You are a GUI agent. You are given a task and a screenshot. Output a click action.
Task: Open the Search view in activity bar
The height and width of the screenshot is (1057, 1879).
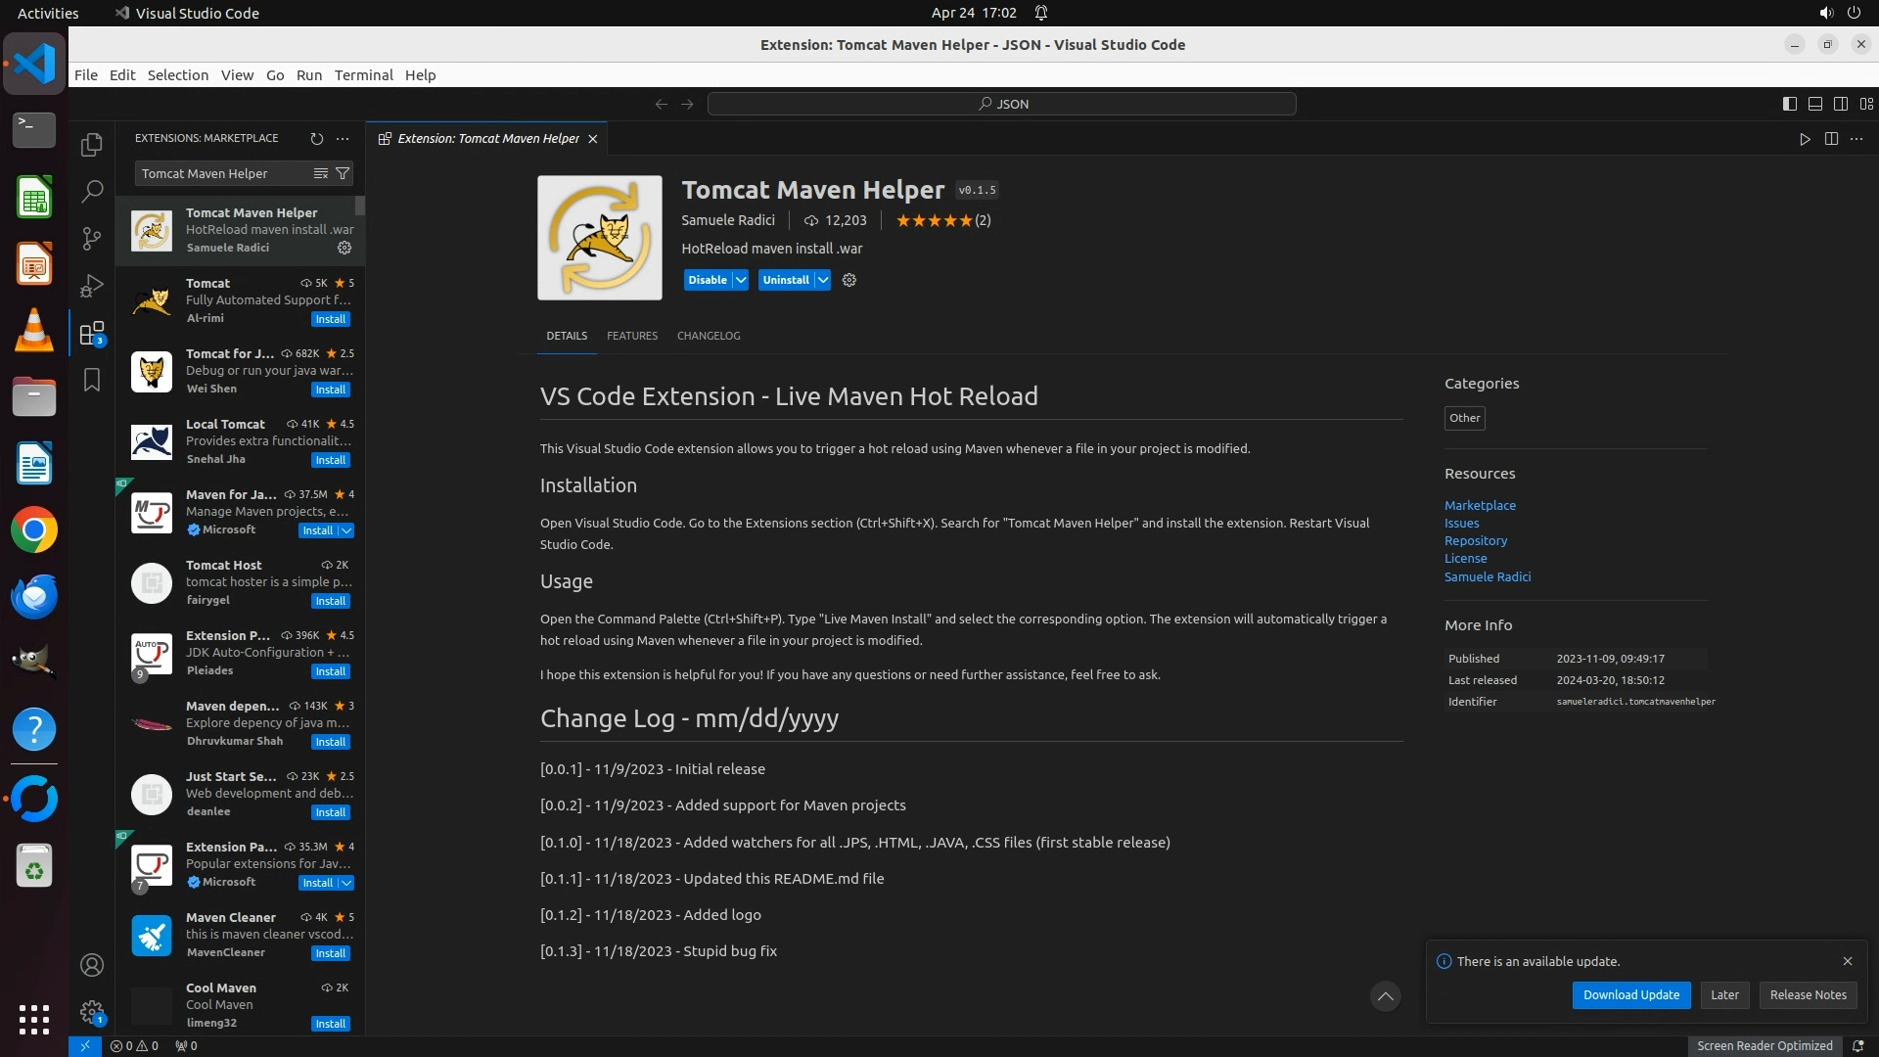coord(92,192)
